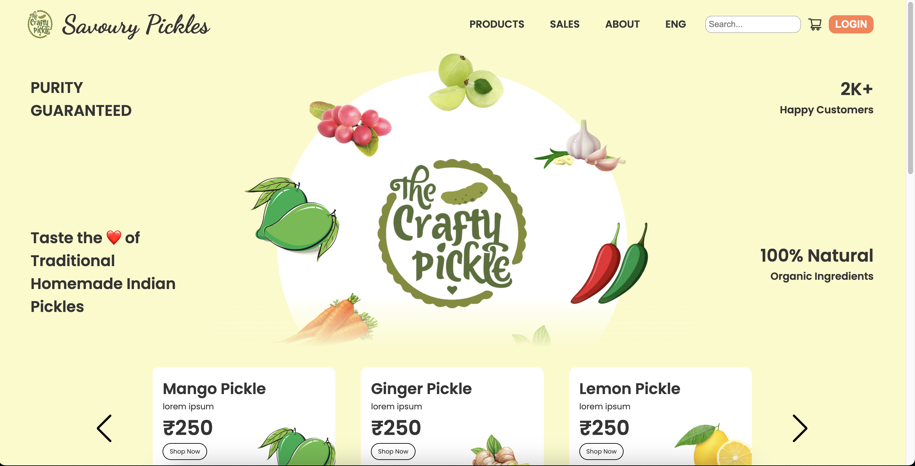Advance carousel with right arrow
The width and height of the screenshot is (915, 466).
point(800,428)
